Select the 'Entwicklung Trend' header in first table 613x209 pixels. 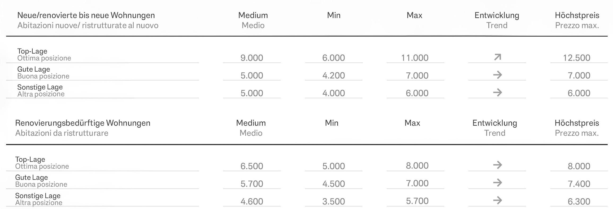(x=497, y=20)
